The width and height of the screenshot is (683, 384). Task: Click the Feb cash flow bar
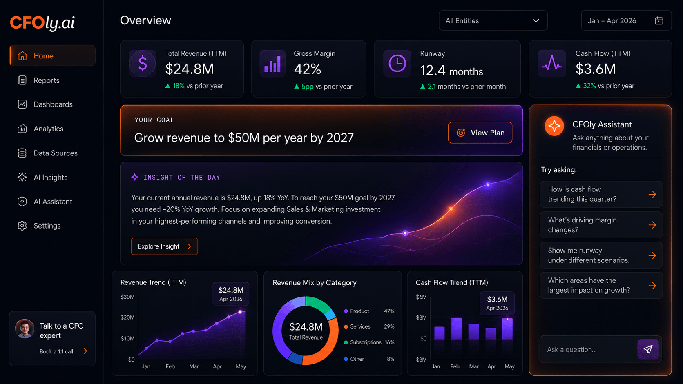[x=456, y=329]
